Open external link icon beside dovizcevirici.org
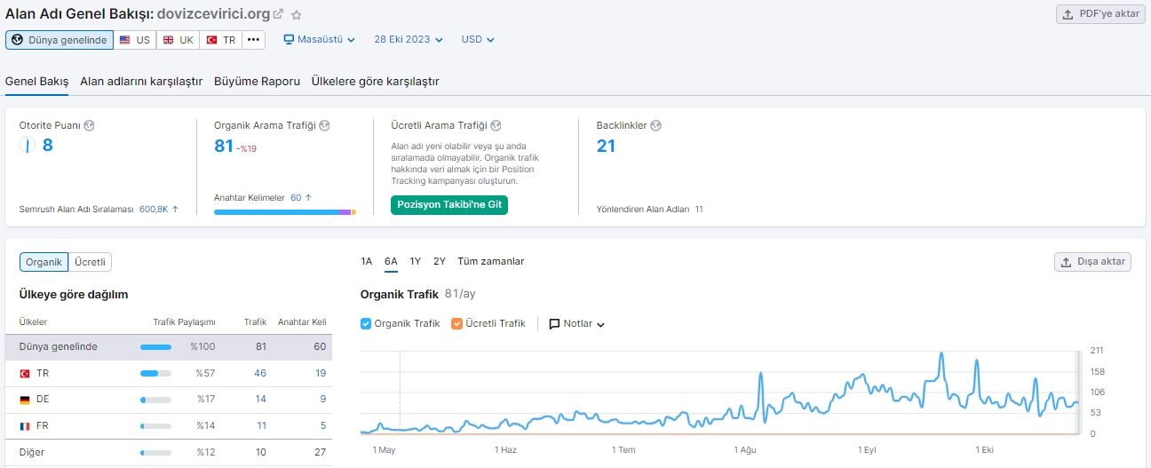 pos(278,14)
